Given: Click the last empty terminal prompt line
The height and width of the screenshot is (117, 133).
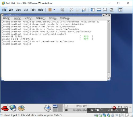Looking at the screenshot, I should point(16,44).
